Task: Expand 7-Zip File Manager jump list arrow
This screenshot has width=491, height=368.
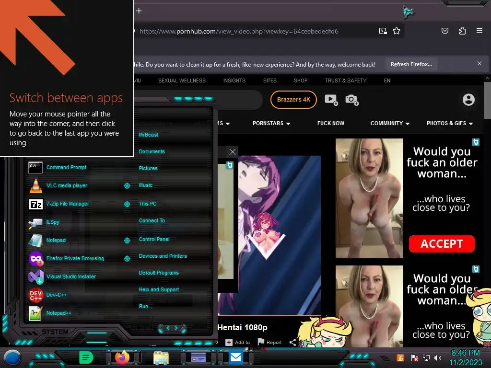Action: point(127,204)
